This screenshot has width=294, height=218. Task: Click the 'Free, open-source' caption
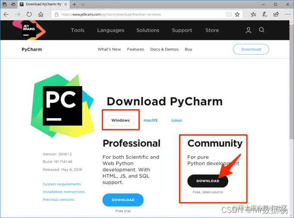(208, 192)
